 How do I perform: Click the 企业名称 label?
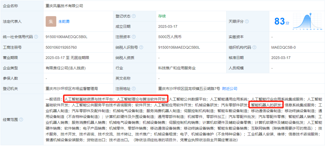(x=10, y=6)
